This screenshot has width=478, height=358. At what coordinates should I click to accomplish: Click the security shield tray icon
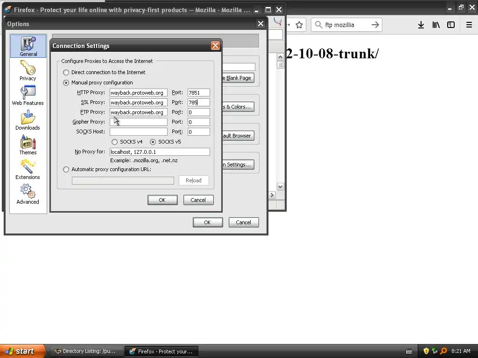[x=426, y=351]
